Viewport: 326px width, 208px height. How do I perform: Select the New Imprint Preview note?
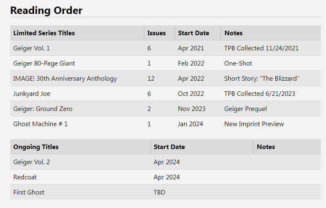pos(254,124)
